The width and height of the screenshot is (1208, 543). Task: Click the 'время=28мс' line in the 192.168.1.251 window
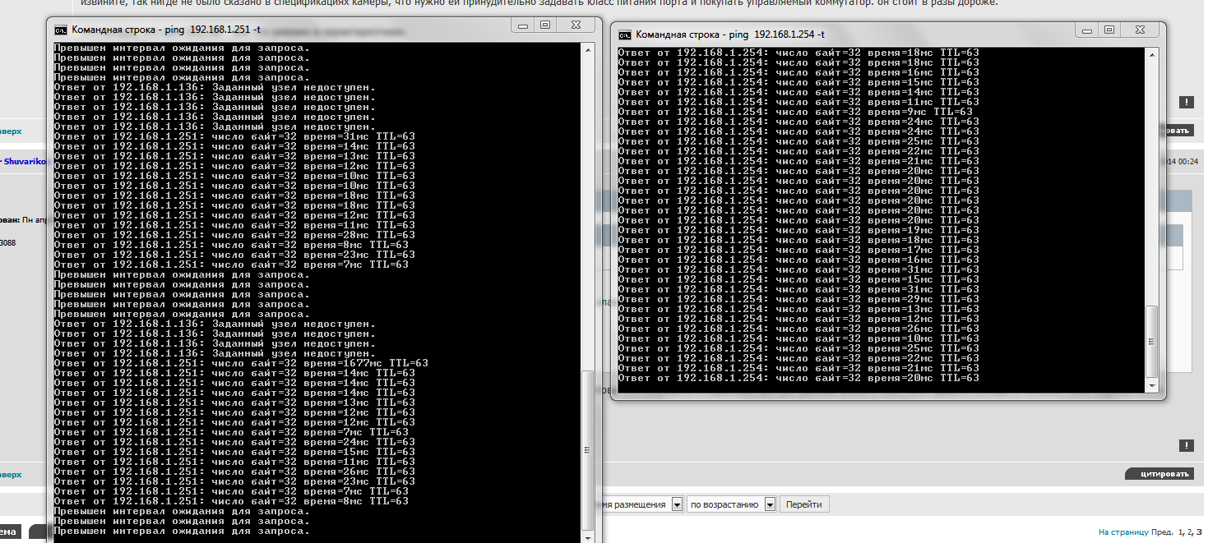(234, 235)
